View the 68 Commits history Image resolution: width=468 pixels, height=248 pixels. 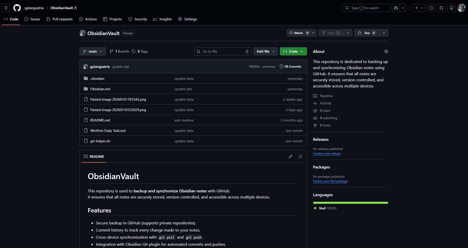291,67
